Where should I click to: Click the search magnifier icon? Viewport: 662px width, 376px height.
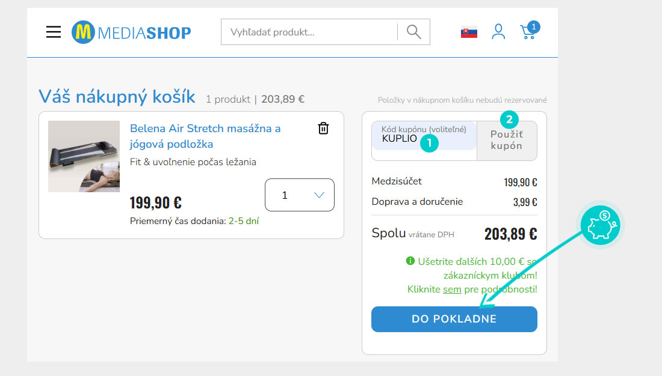(414, 32)
